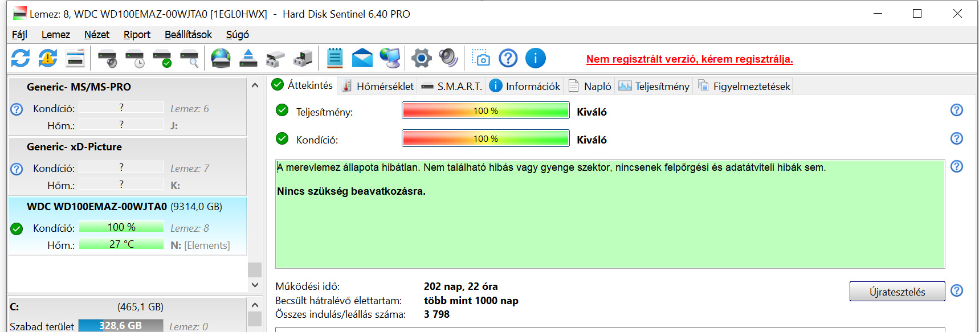
Task: Open the Súgó menu
Action: point(238,35)
